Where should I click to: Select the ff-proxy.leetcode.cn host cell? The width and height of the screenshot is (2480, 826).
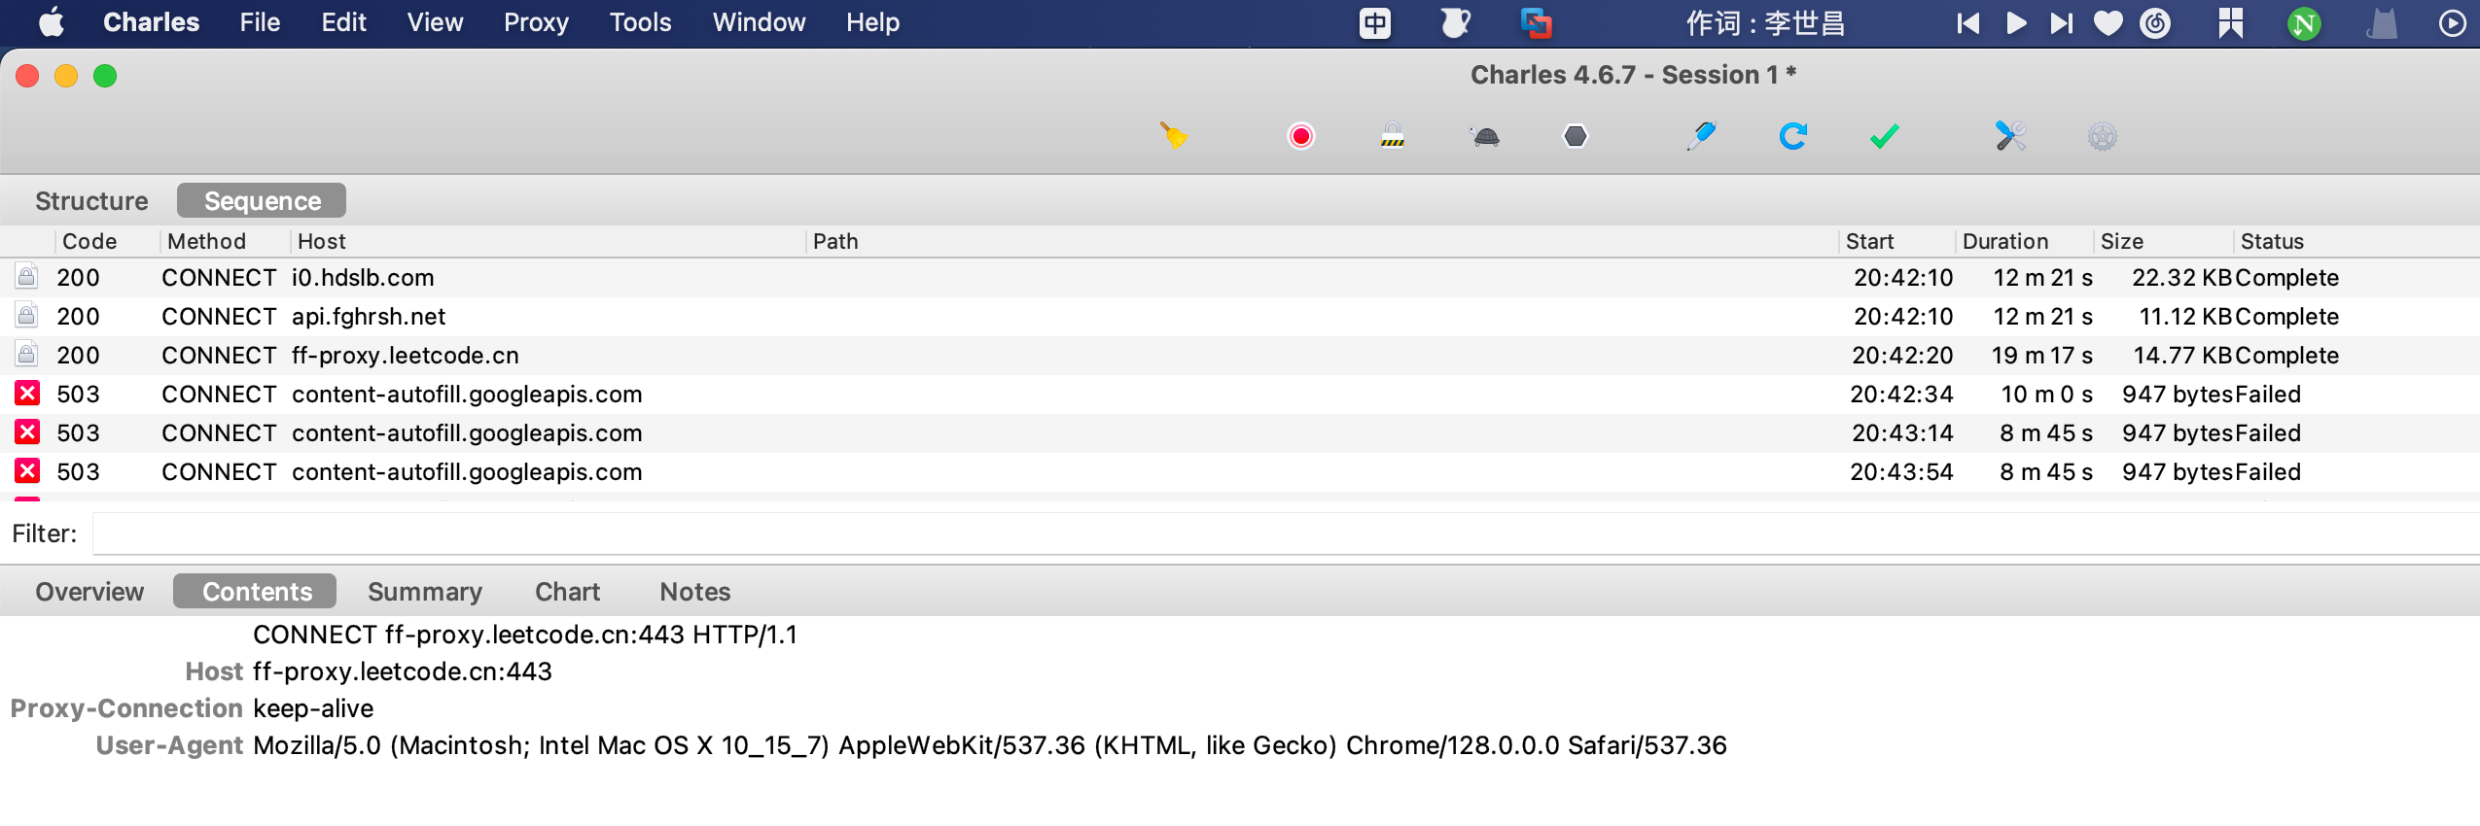[406, 356]
